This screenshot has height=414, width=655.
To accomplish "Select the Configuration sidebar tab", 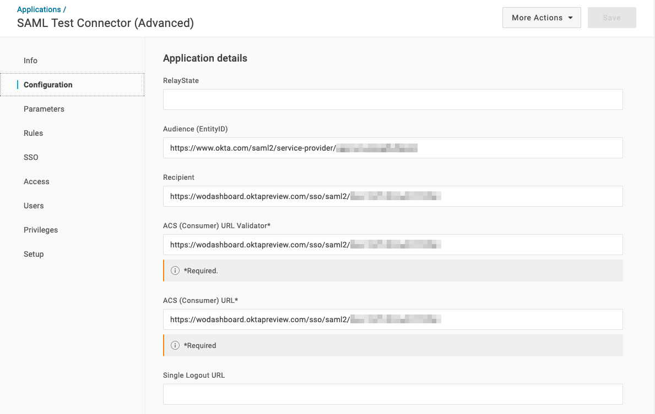I will (48, 85).
